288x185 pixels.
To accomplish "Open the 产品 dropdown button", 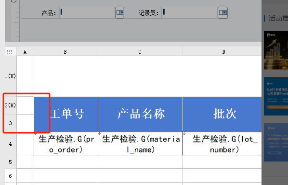I will coord(120,12).
